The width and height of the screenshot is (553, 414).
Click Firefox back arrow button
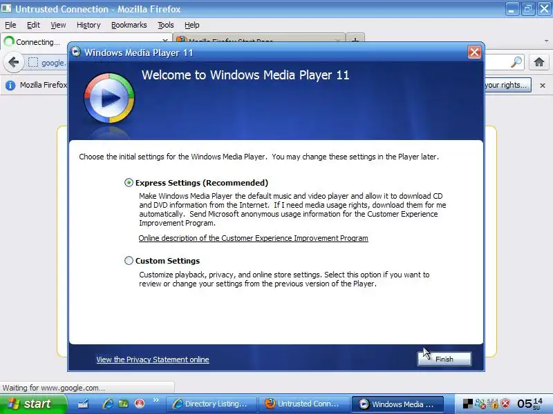[13, 62]
